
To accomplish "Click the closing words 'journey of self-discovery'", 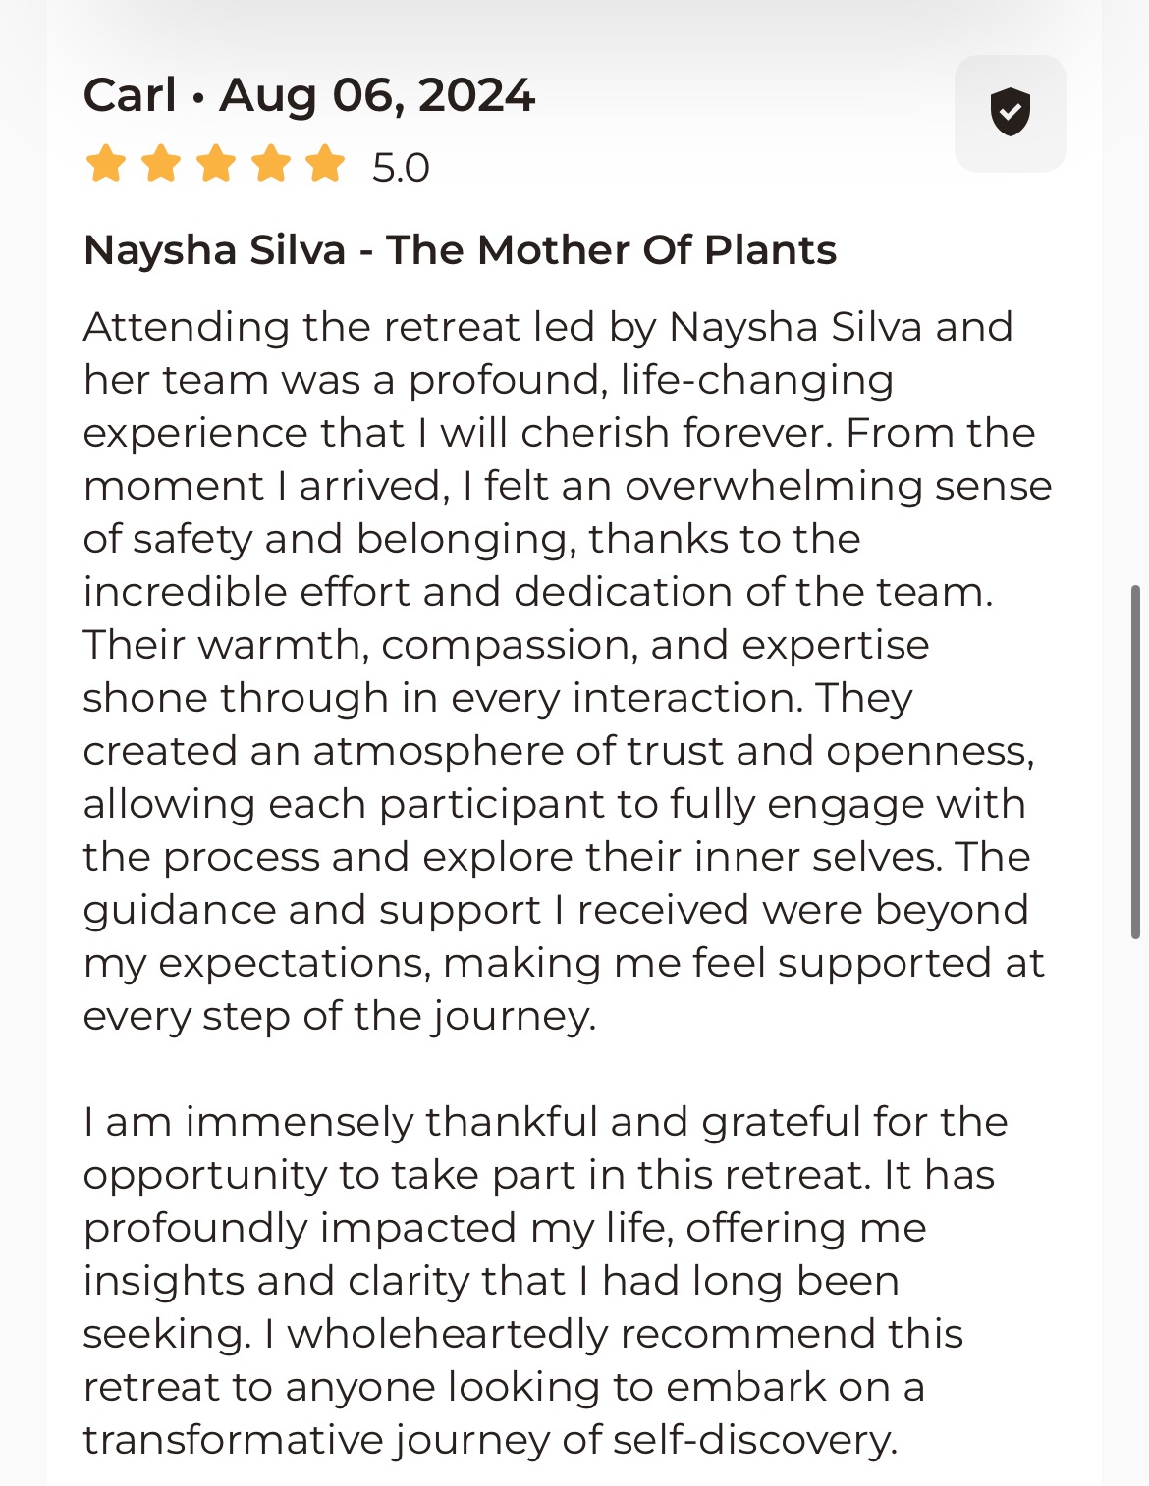I will tap(646, 1440).
